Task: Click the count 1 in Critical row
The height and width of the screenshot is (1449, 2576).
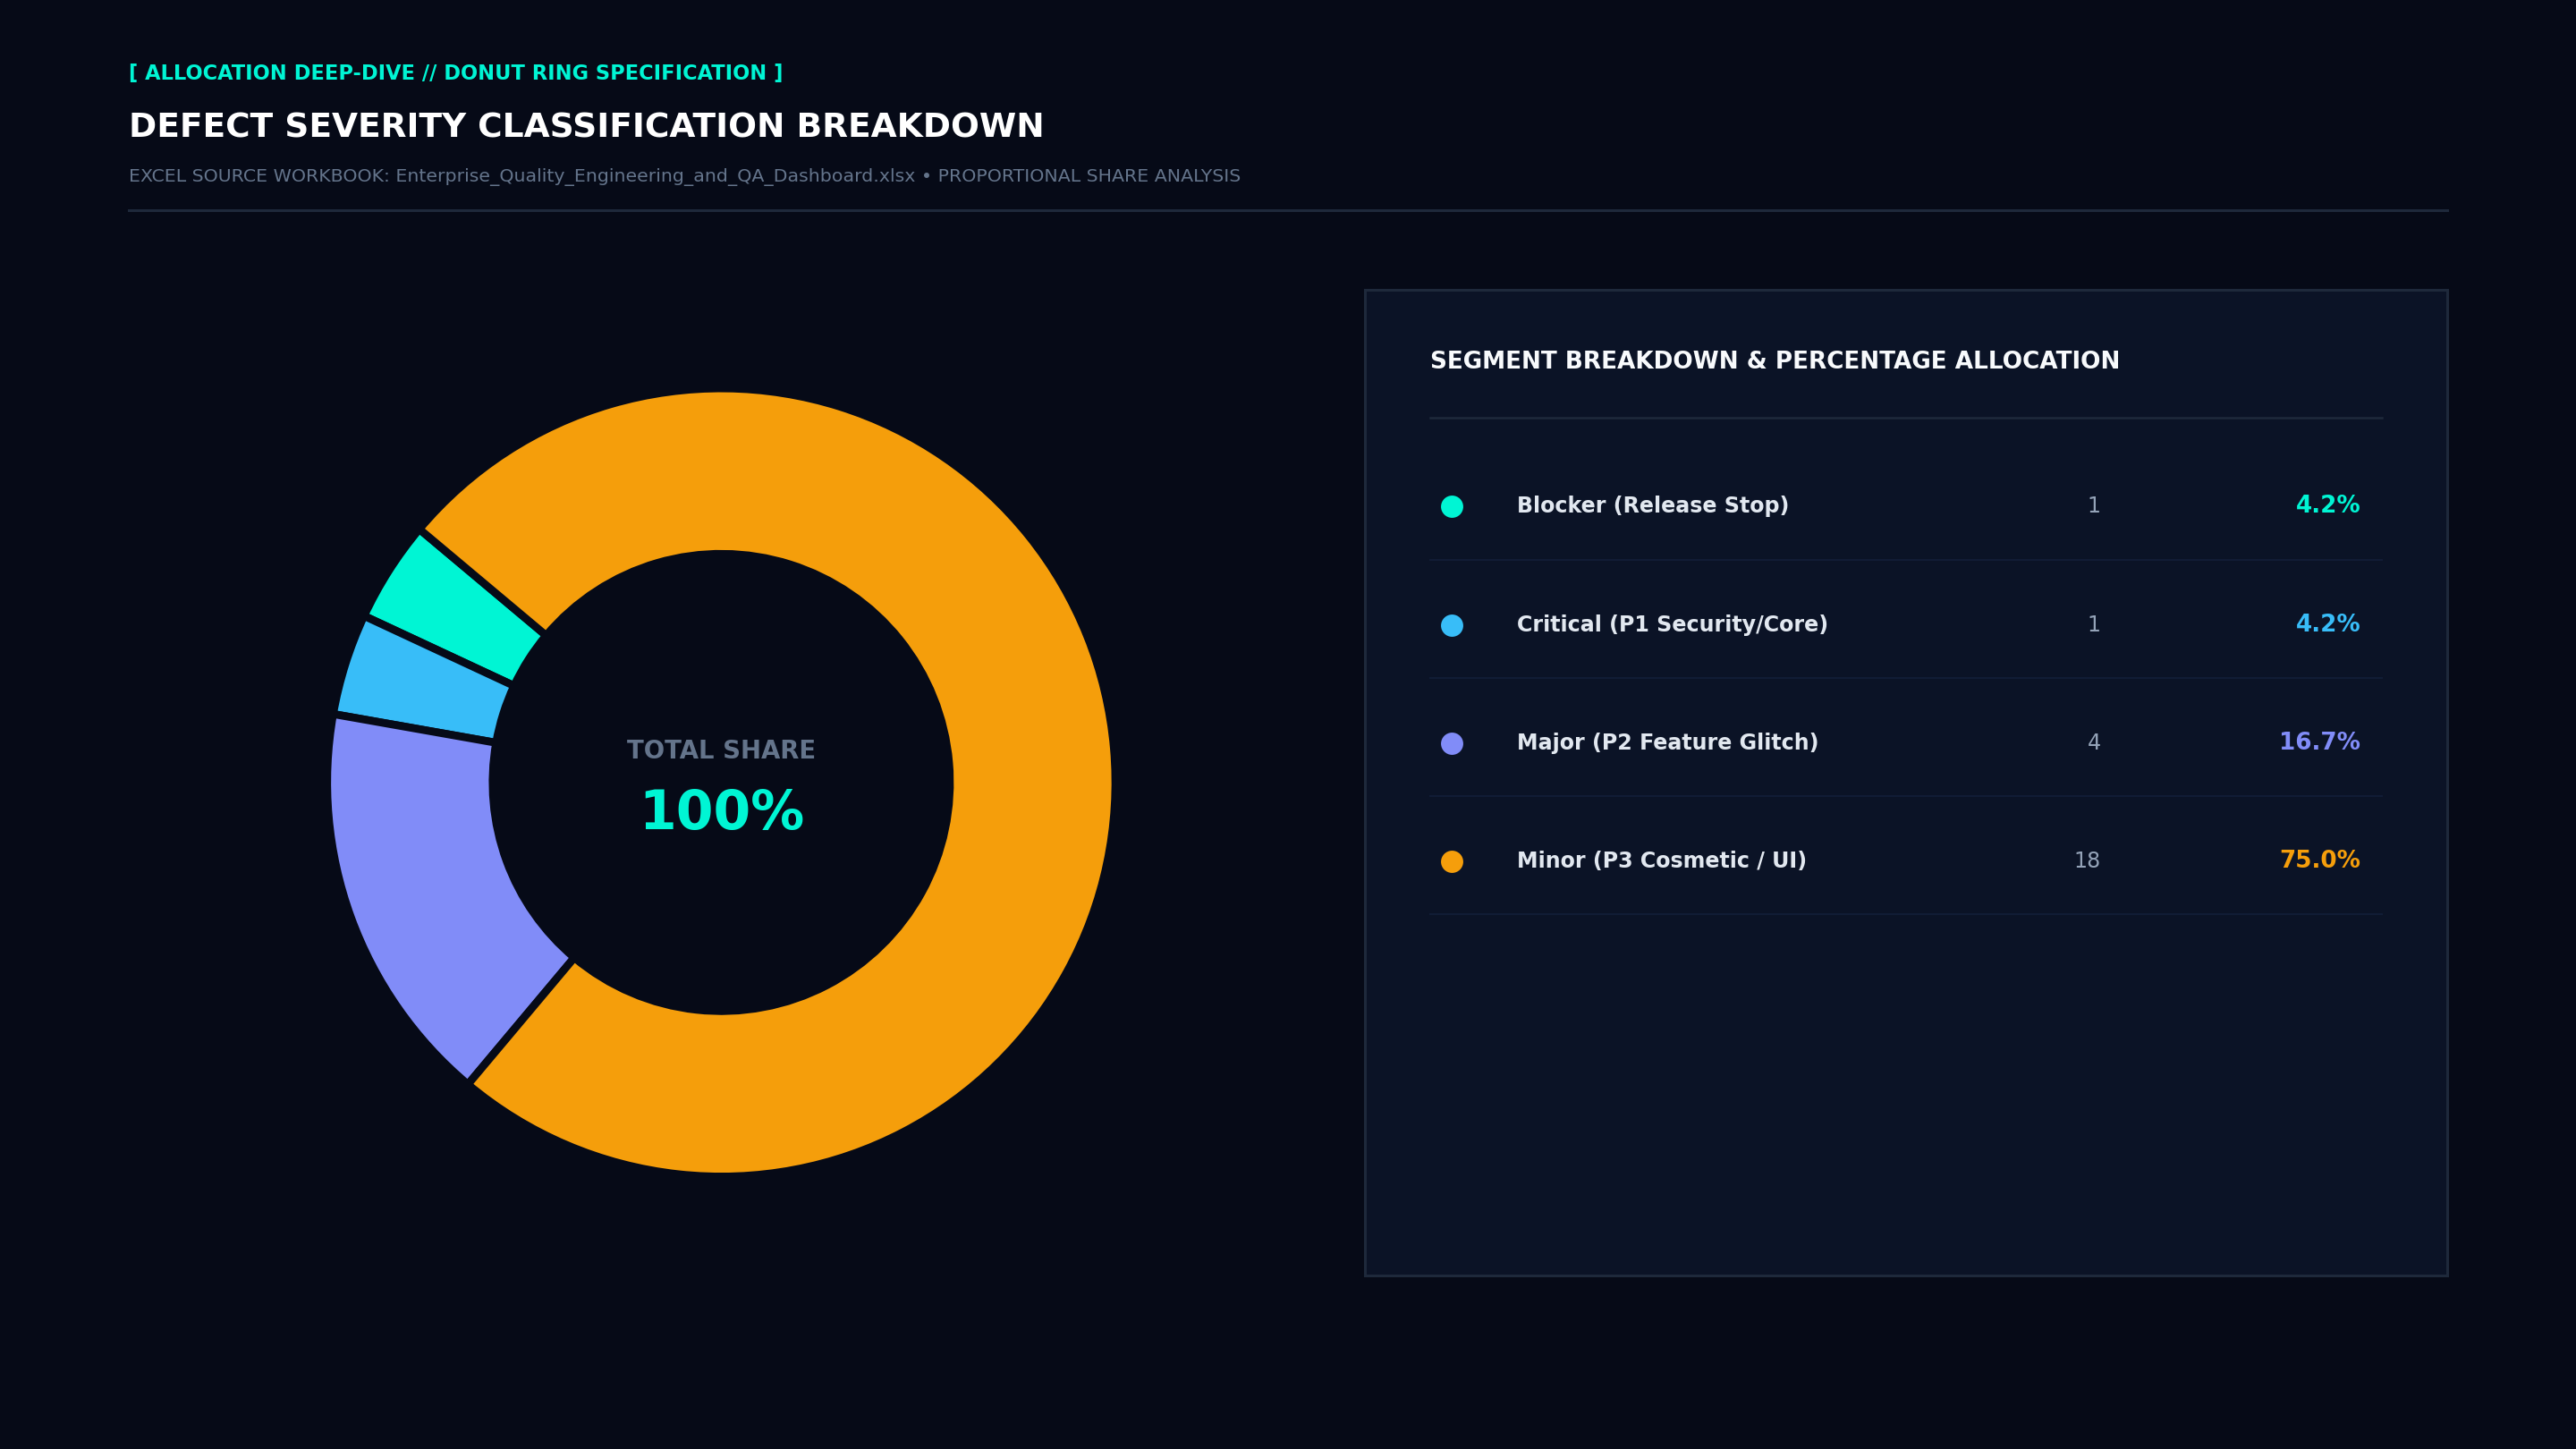Action: [x=2093, y=625]
